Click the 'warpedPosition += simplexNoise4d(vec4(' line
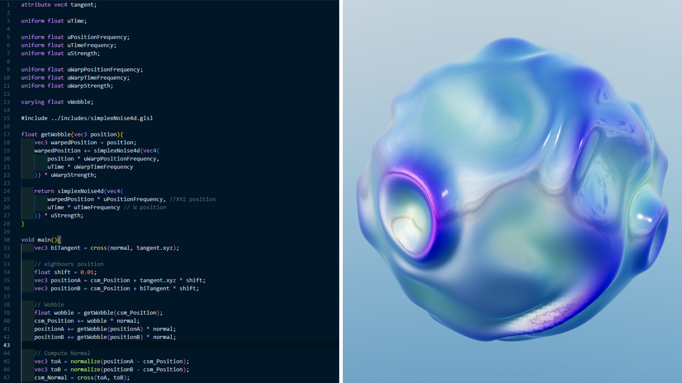The height and width of the screenshot is (383, 682). (97, 151)
